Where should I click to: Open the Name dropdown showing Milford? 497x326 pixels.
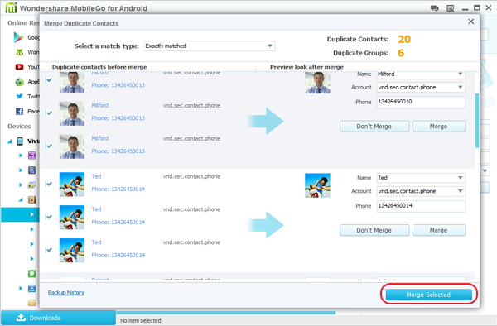pyautogui.click(x=421, y=74)
